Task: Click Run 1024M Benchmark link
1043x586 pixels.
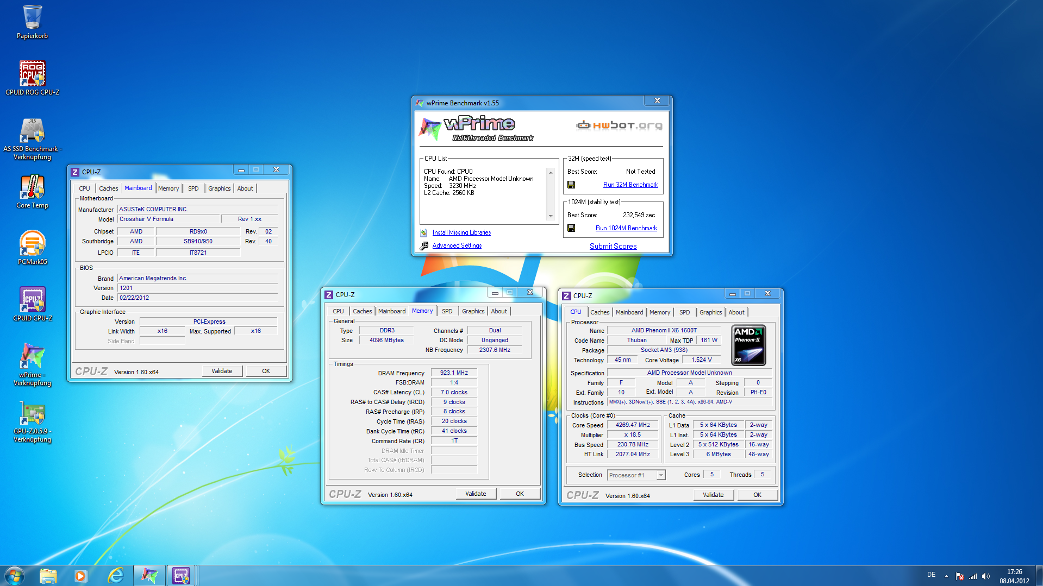Action: pyautogui.click(x=626, y=228)
